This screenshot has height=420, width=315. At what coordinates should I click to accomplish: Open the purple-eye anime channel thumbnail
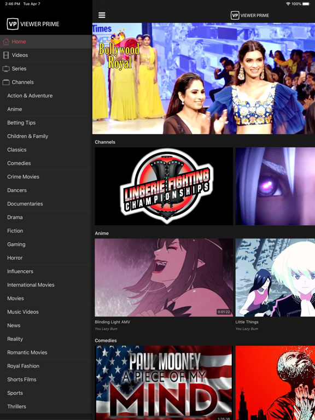click(x=275, y=186)
